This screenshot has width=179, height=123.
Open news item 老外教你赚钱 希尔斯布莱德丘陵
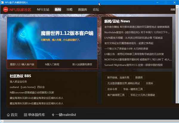(x=137, y=27)
